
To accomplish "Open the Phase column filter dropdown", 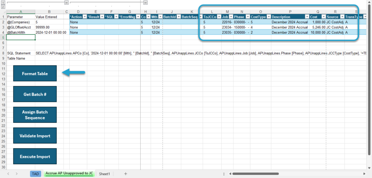I will pyautogui.click(x=248, y=17).
